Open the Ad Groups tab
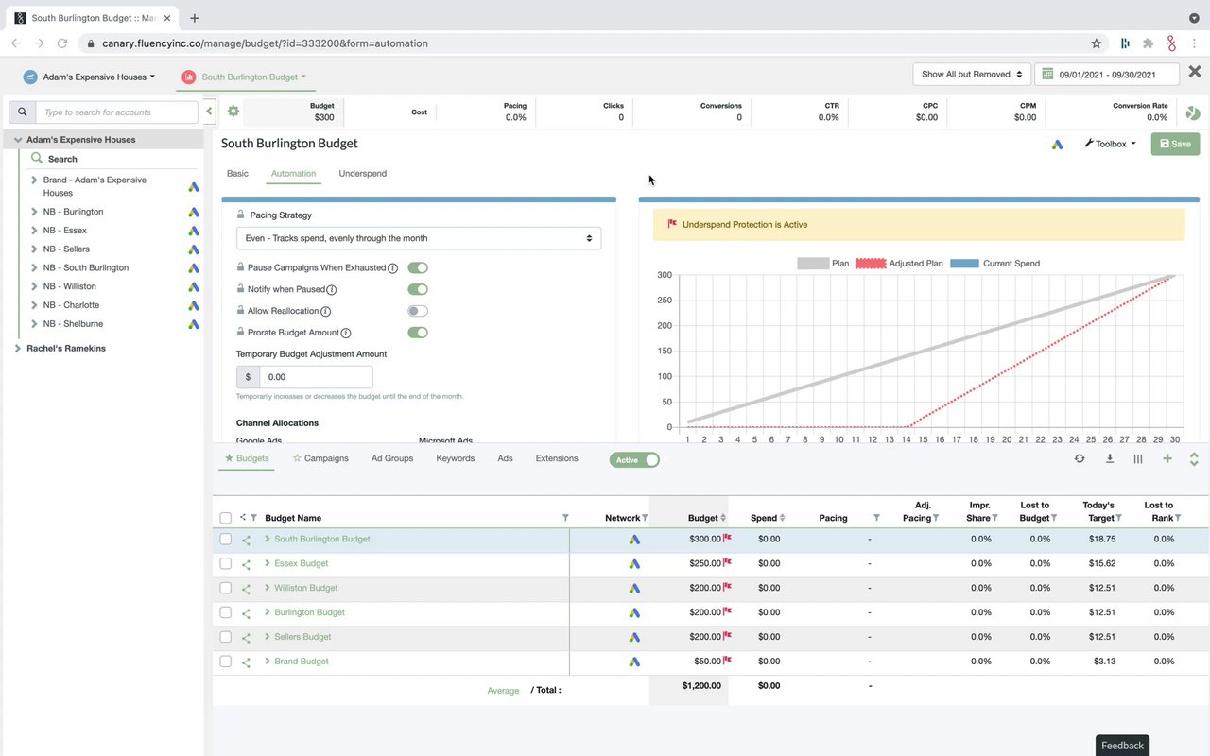The height and width of the screenshot is (756, 1210). pyautogui.click(x=392, y=458)
